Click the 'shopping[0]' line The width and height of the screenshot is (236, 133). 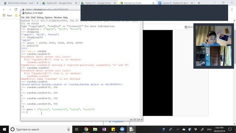click(x=32, y=37)
